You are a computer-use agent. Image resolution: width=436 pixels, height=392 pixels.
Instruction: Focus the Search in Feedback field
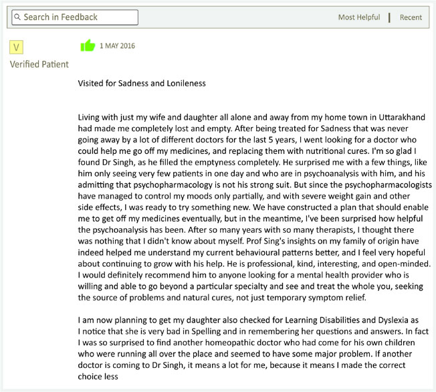point(75,17)
